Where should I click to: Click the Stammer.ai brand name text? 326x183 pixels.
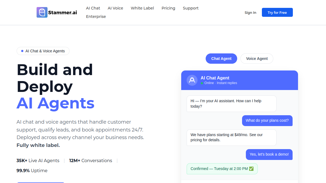(x=62, y=12)
